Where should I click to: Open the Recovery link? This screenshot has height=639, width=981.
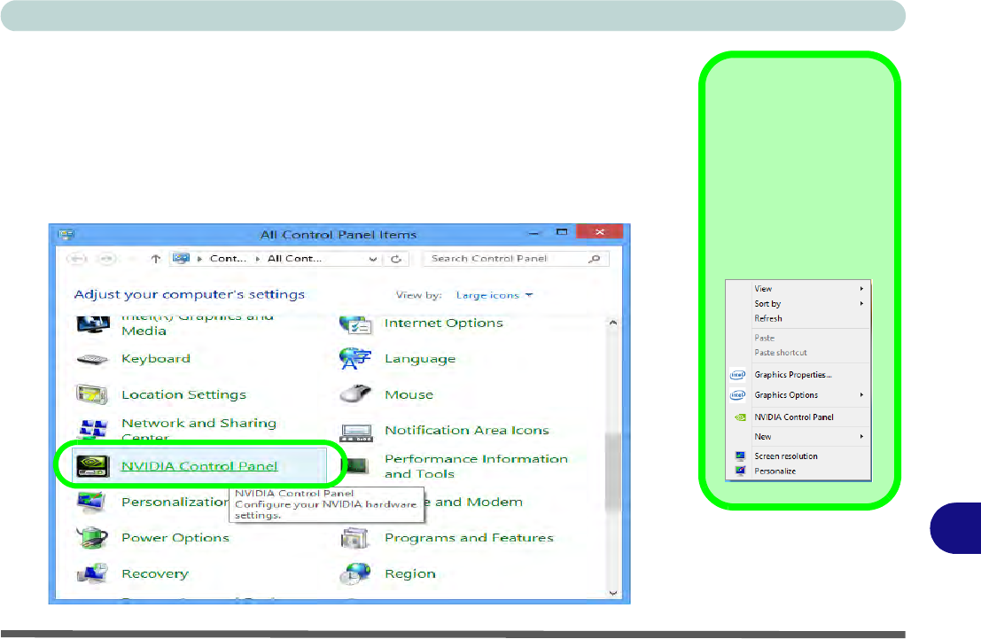(154, 574)
